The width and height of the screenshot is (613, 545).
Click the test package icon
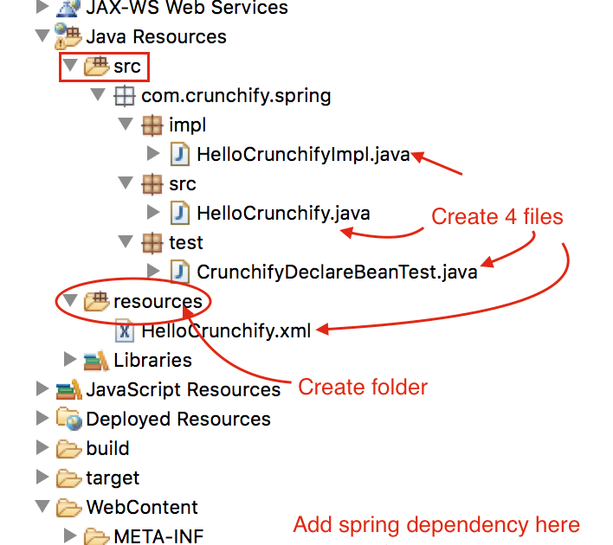[152, 243]
